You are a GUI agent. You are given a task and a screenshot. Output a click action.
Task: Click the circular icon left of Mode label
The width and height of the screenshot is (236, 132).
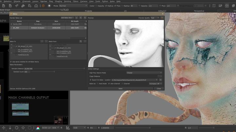(49, 6)
